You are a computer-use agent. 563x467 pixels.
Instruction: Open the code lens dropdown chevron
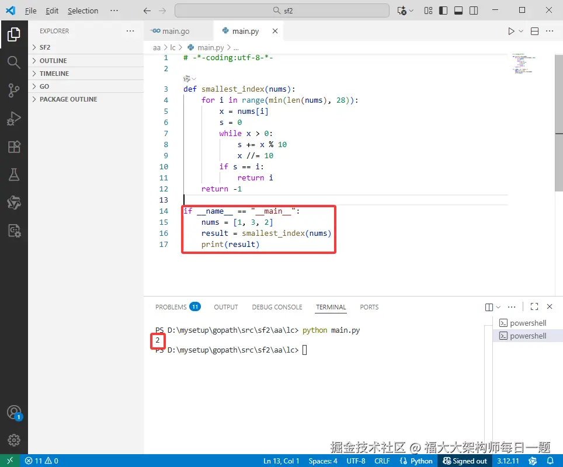tap(194, 79)
